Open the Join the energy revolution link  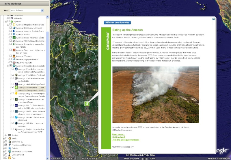tap(126, 140)
